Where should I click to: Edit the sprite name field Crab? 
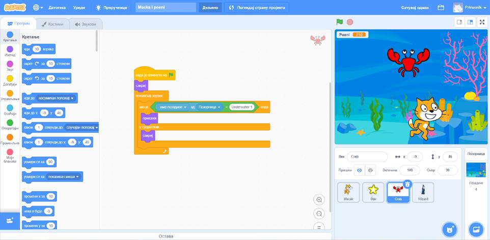(x=367, y=157)
